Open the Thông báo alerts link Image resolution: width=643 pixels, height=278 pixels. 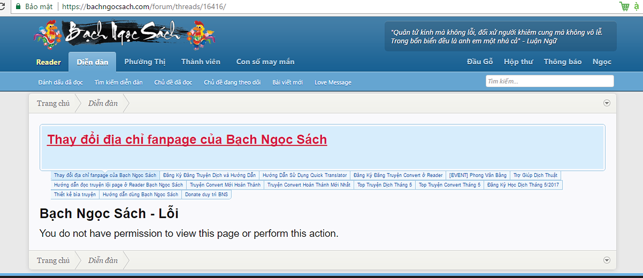click(563, 62)
